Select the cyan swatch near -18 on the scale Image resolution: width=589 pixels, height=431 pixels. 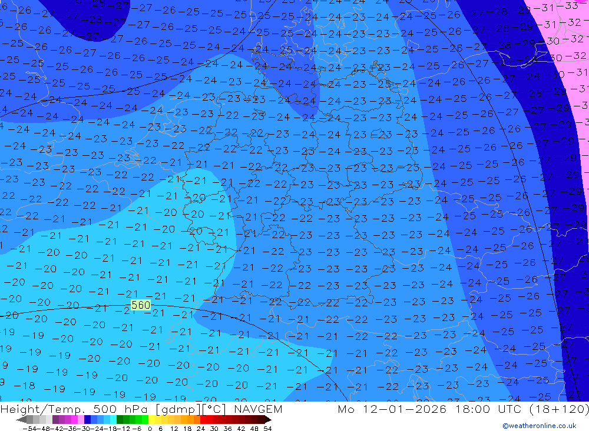click(x=113, y=419)
